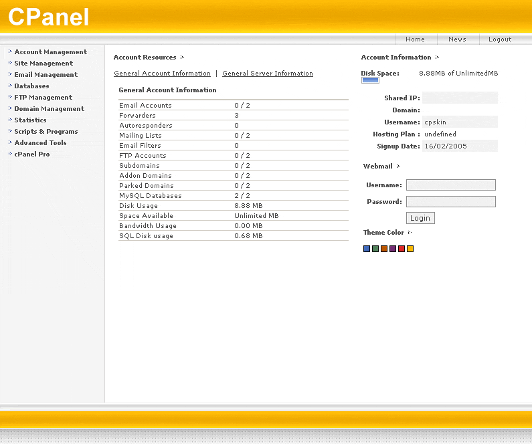Focus the Webmail Password field
Image resolution: width=532 pixels, height=444 pixels.
(x=451, y=202)
